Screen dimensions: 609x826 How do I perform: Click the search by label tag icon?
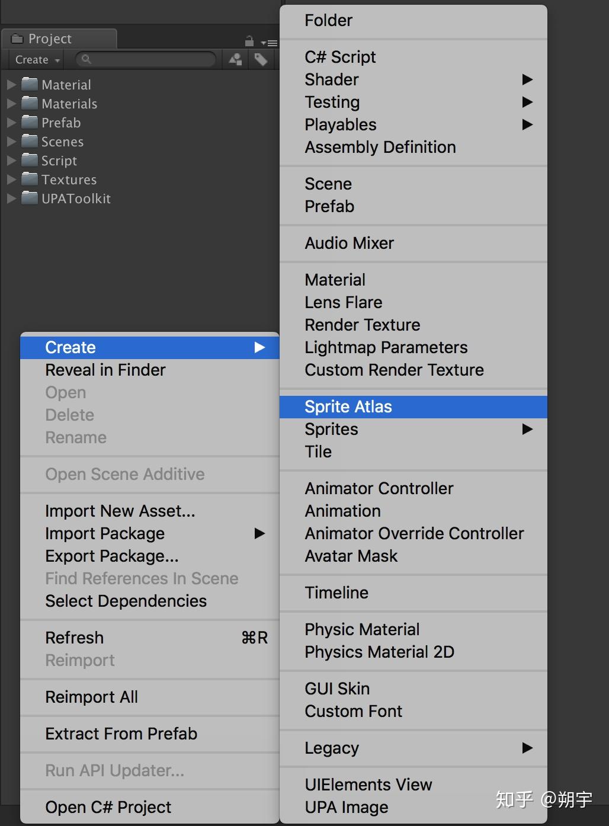pos(261,59)
